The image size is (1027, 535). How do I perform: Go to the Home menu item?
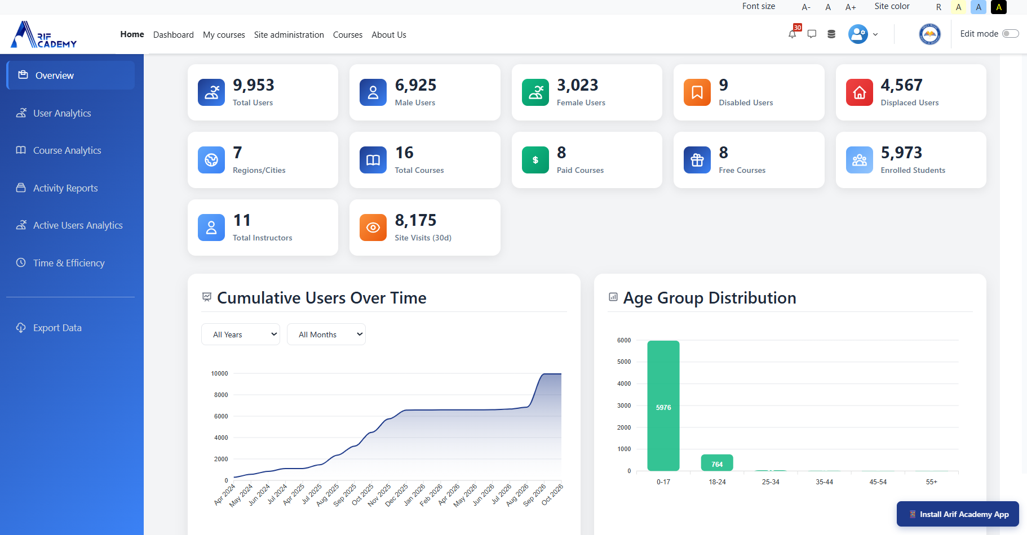pos(132,34)
